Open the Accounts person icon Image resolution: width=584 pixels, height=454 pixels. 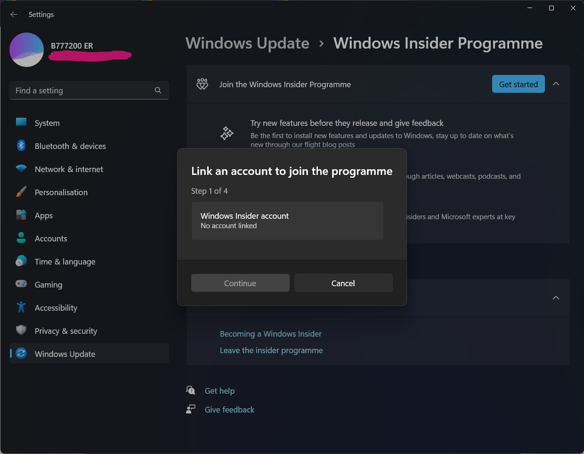tap(21, 238)
